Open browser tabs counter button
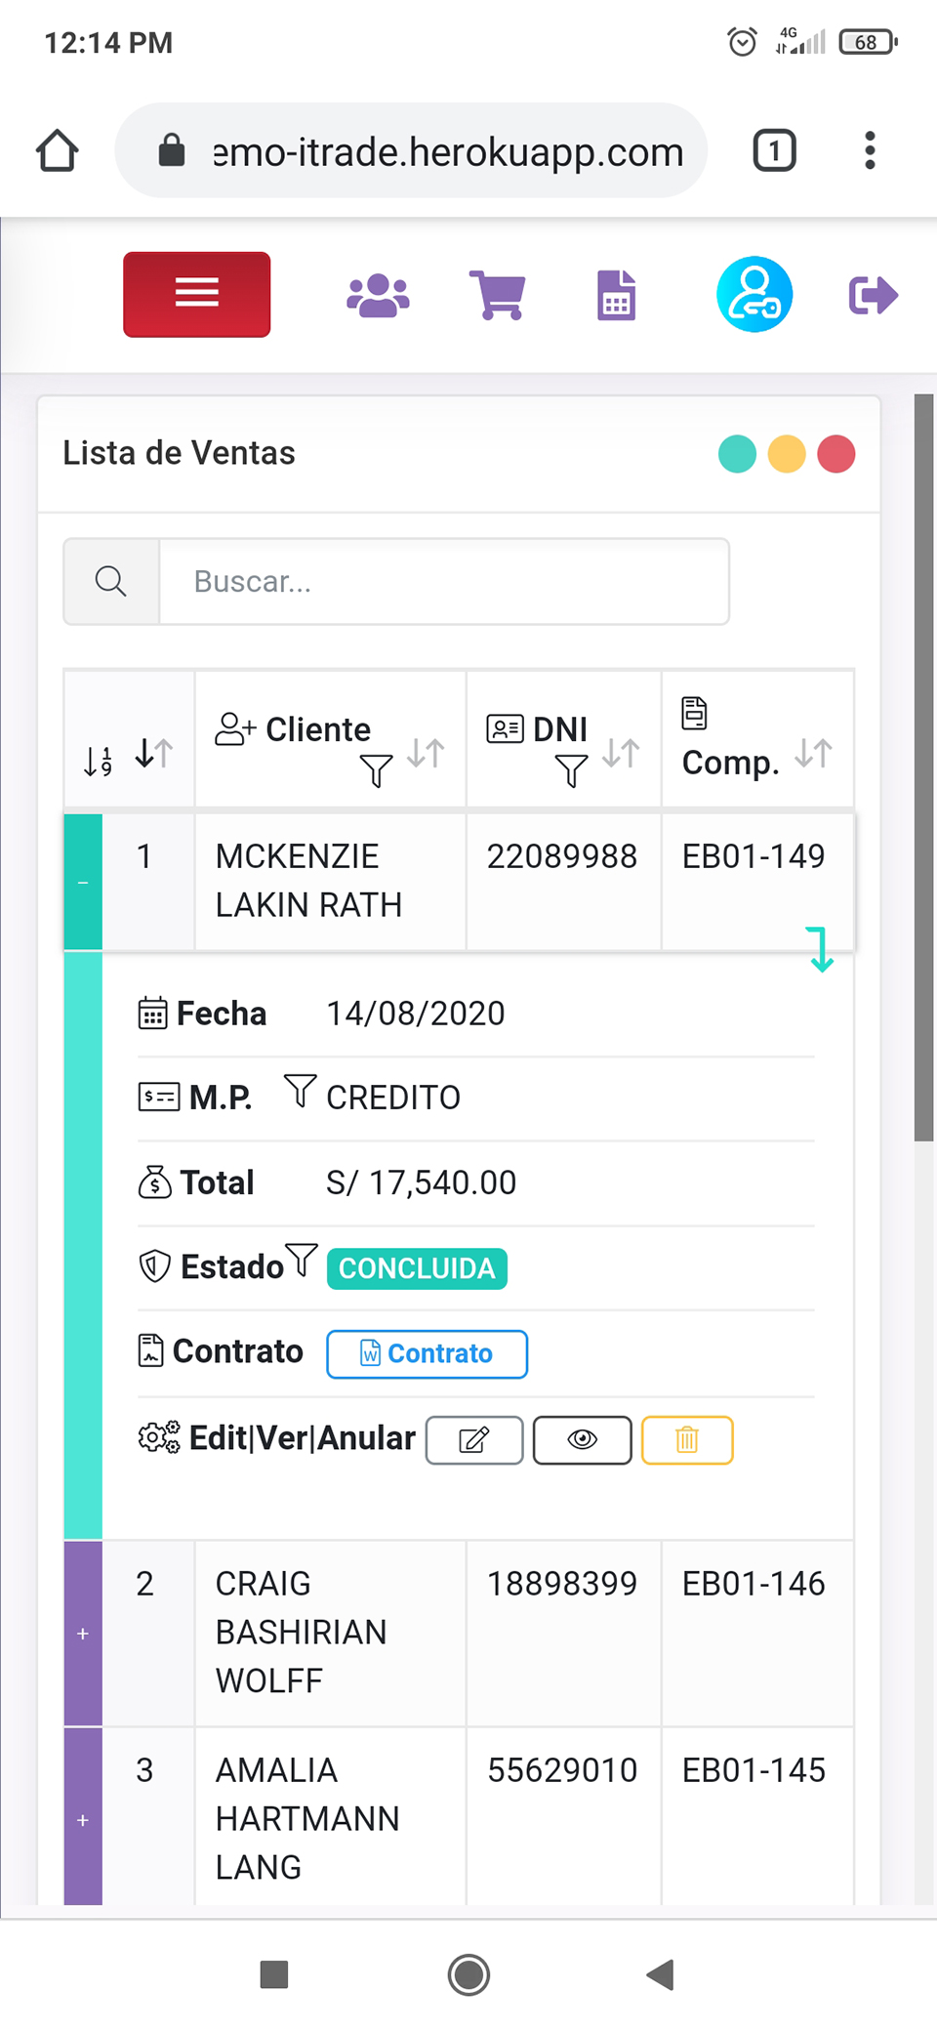The width and height of the screenshot is (937, 2031). tap(774, 151)
